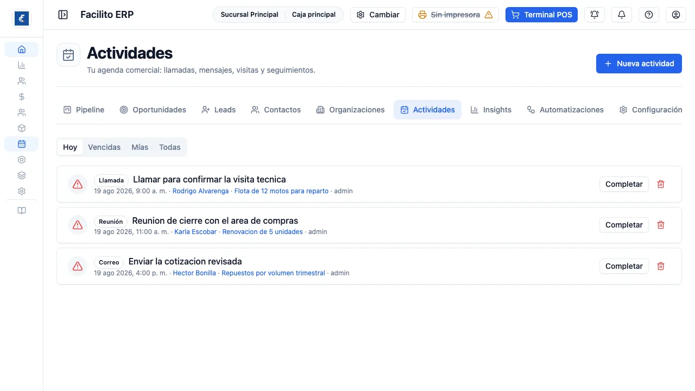This screenshot has width=695, height=391.
Task: Go to the Automatizaciones tab
Action: pyautogui.click(x=565, y=110)
